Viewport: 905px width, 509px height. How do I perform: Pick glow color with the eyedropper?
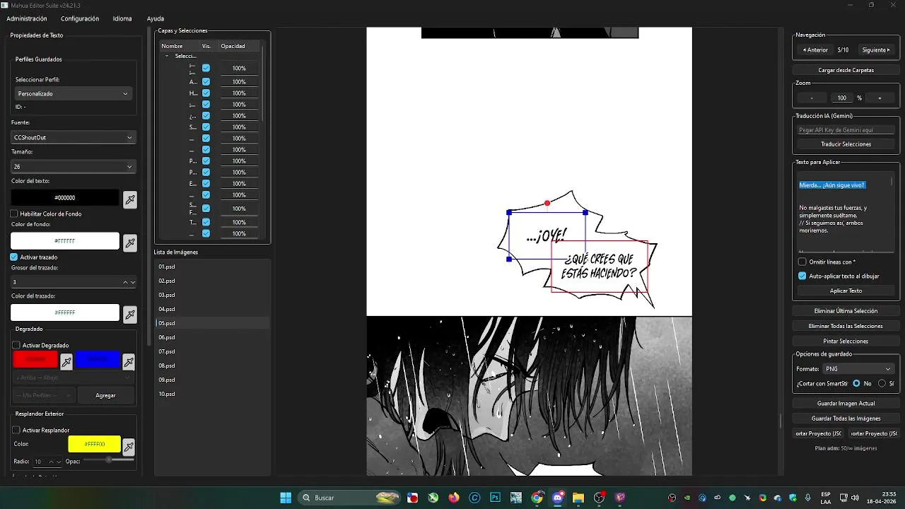(x=129, y=446)
